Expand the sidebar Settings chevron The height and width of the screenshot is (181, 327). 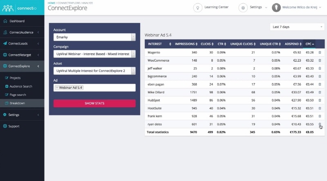(38, 115)
